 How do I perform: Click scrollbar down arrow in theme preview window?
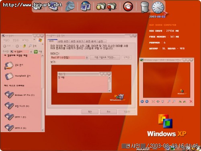[x=109, y=91]
